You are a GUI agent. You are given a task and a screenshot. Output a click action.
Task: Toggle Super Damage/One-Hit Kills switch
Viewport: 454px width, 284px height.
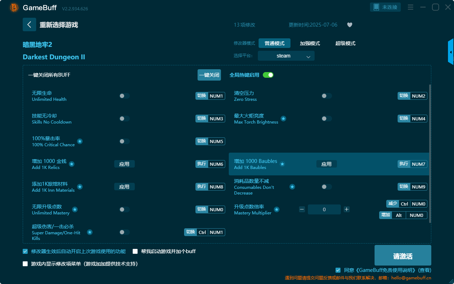(124, 232)
